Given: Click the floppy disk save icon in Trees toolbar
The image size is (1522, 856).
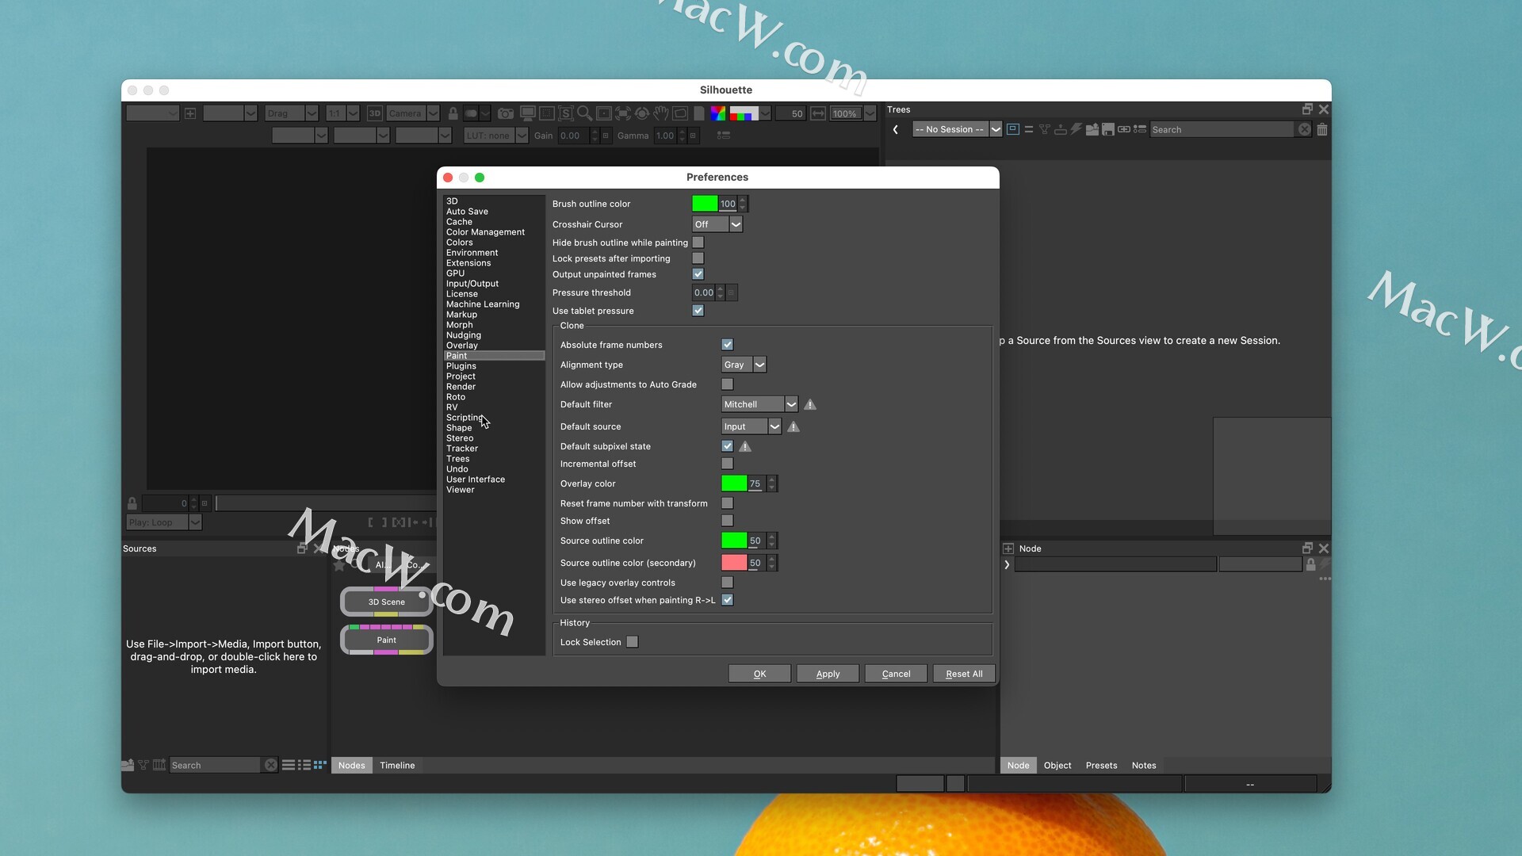Looking at the screenshot, I should click(1108, 129).
